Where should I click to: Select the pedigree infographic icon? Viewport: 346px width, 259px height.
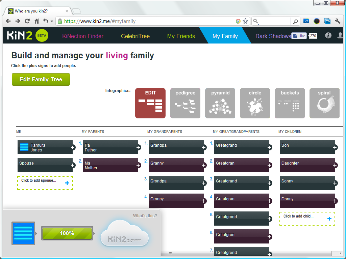pos(185,103)
